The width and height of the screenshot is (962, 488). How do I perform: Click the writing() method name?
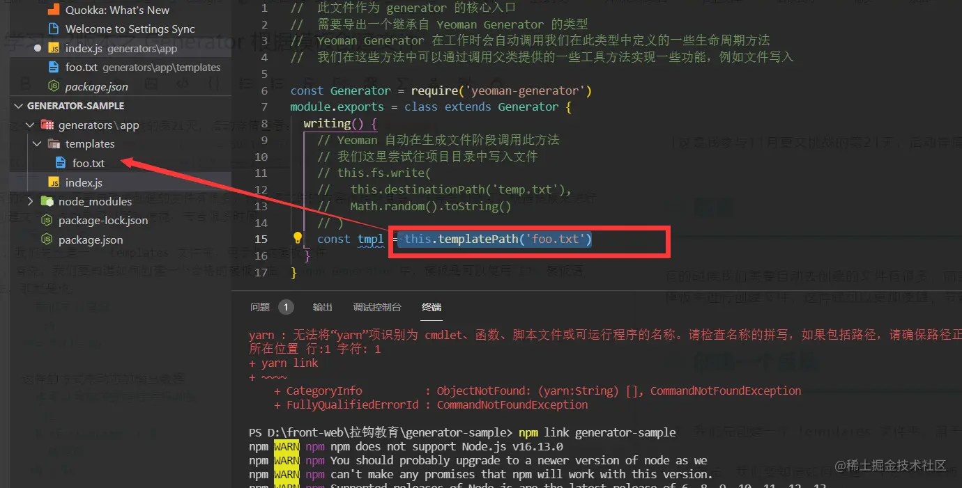(x=327, y=123)
